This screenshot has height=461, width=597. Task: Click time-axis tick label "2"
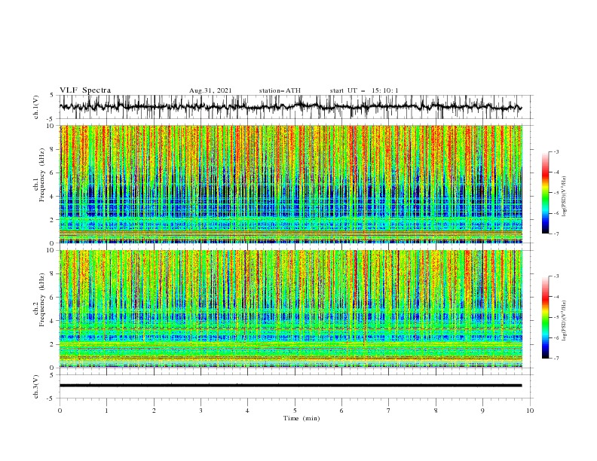[154, 411]
